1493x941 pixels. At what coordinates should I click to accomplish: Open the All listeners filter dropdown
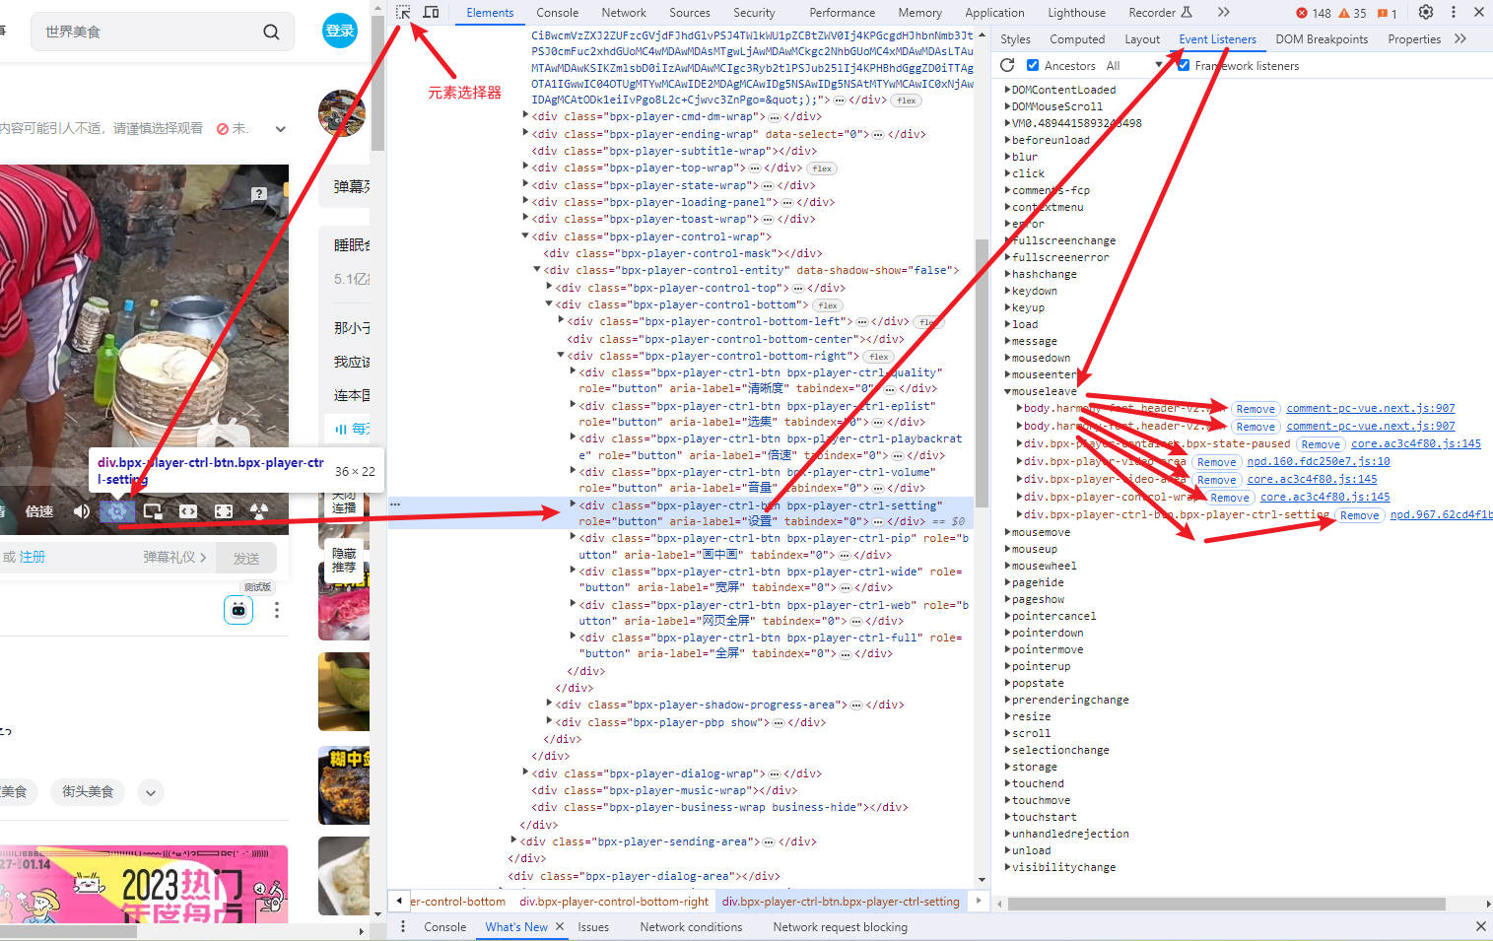pyautogui.click(x=1159, y=65)
